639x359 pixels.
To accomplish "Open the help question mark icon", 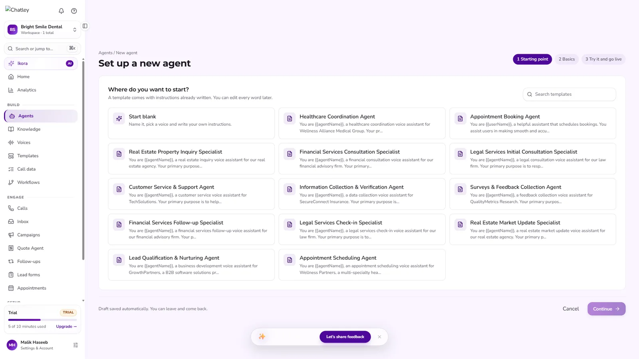I will [74, 11].
